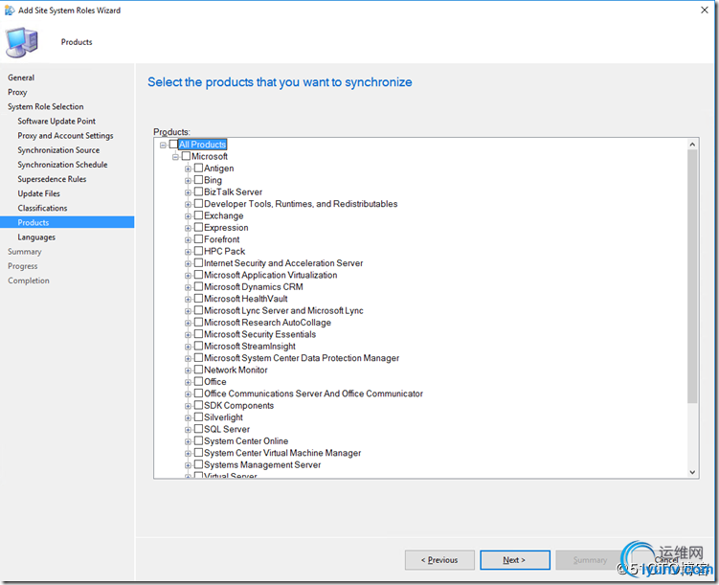Tick the Silverlight checkbox

point(198,417)
